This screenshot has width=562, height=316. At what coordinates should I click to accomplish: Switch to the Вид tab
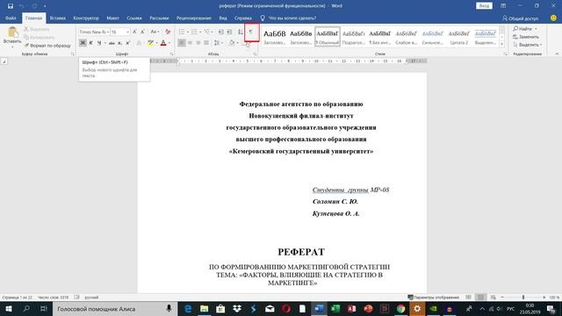coord(222,18)
